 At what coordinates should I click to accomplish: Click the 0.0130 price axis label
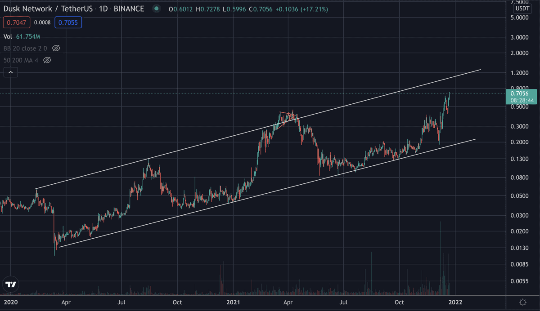click(520, 248)
